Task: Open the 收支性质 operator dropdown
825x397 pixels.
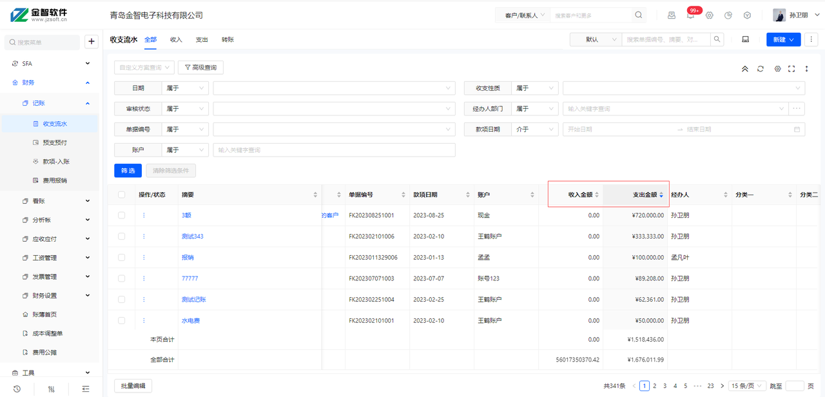Action: pyautogui.click(x=534, y=88)
